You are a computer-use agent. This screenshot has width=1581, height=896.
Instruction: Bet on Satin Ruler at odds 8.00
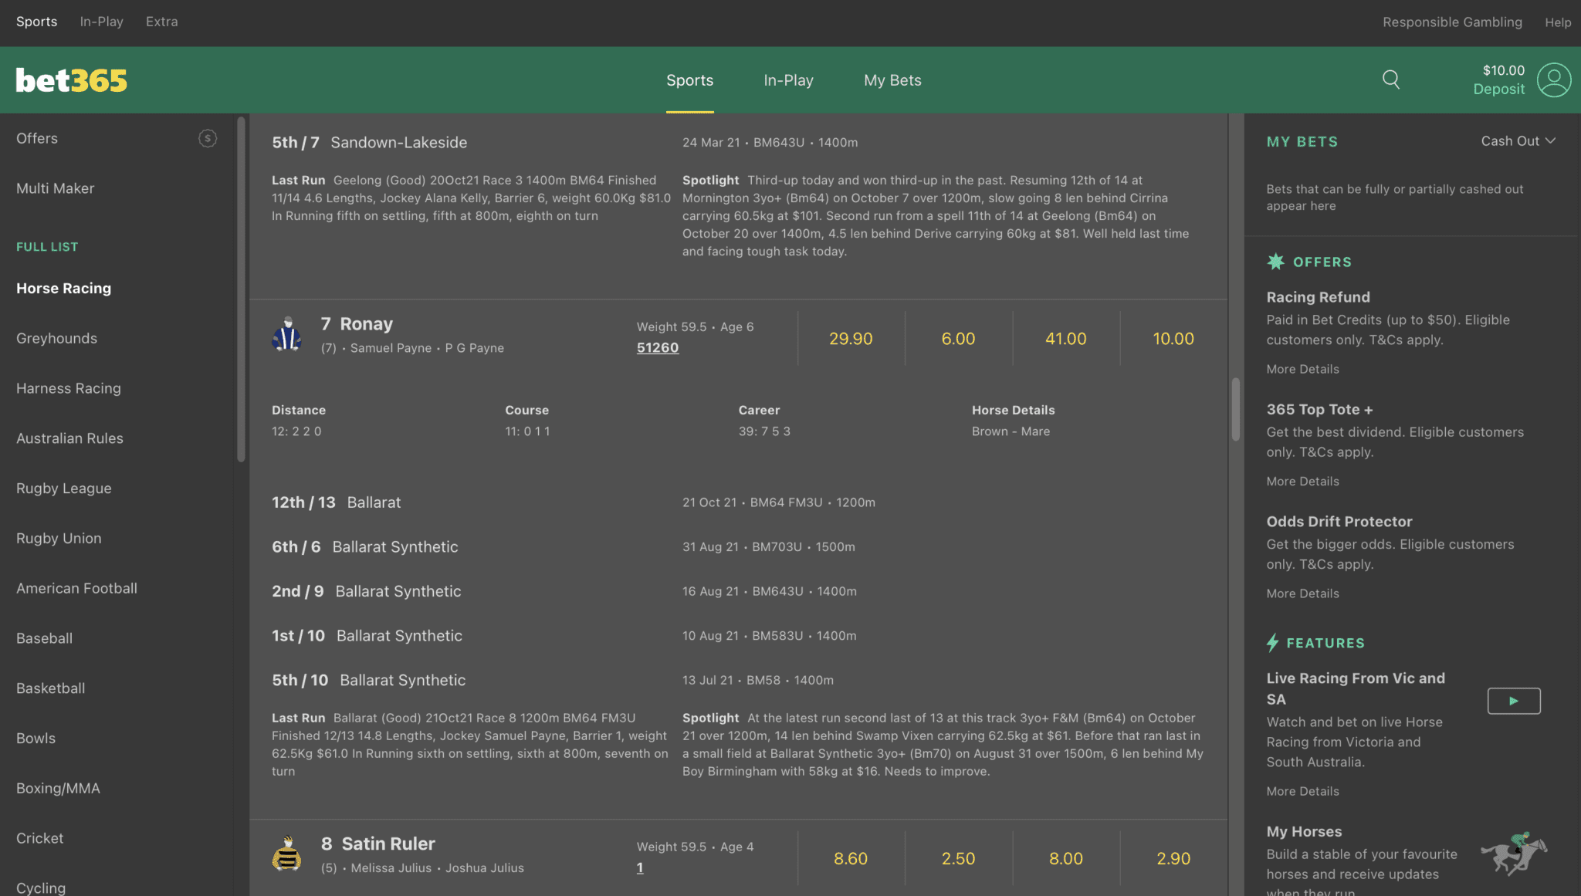click(x=1065, y=859)
